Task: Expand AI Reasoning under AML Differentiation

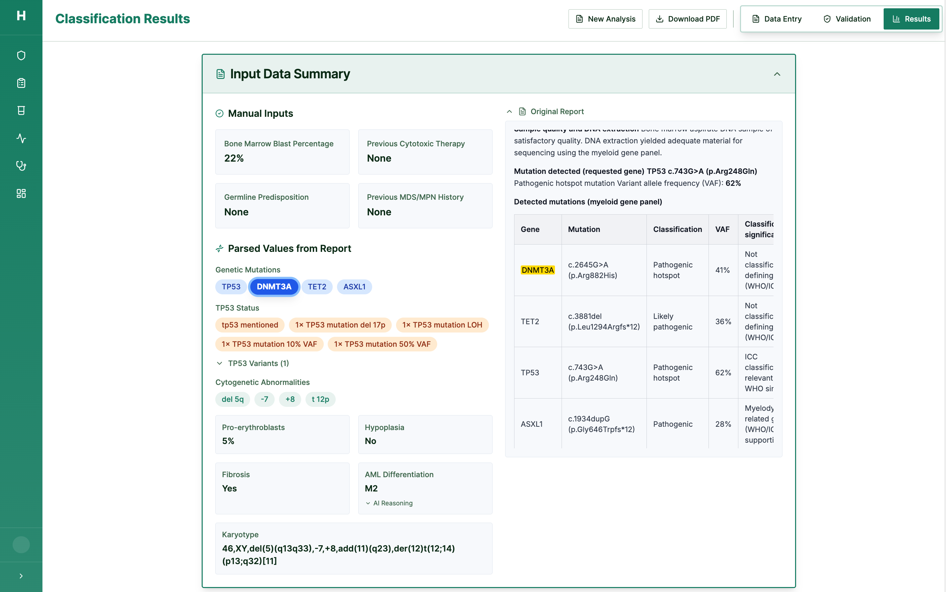Action: tap(389, 503)
